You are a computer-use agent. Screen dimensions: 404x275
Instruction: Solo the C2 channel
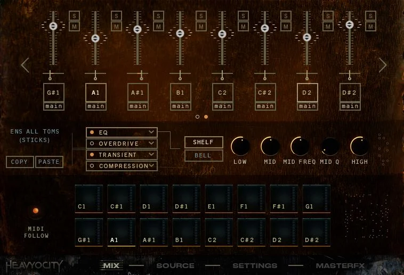click(243, 16)
